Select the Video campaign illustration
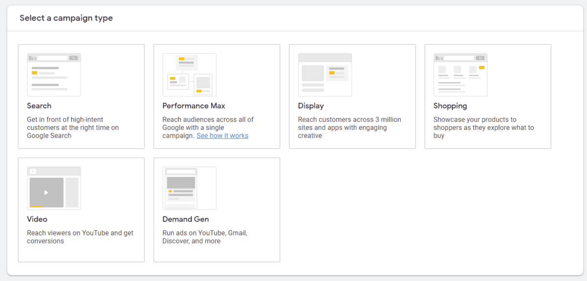 click(54, 188)
